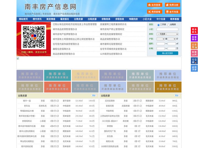Open the 客服QQ号 floating sidebar icon

pyautogui.click(x=194, y=53)
